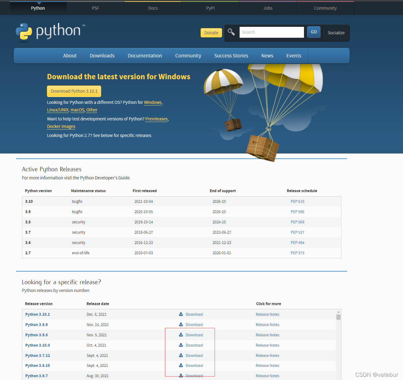Open Release Notes for Python 3.10.1
The width and height of the screenshot is (403, 380).
[267, 314]
